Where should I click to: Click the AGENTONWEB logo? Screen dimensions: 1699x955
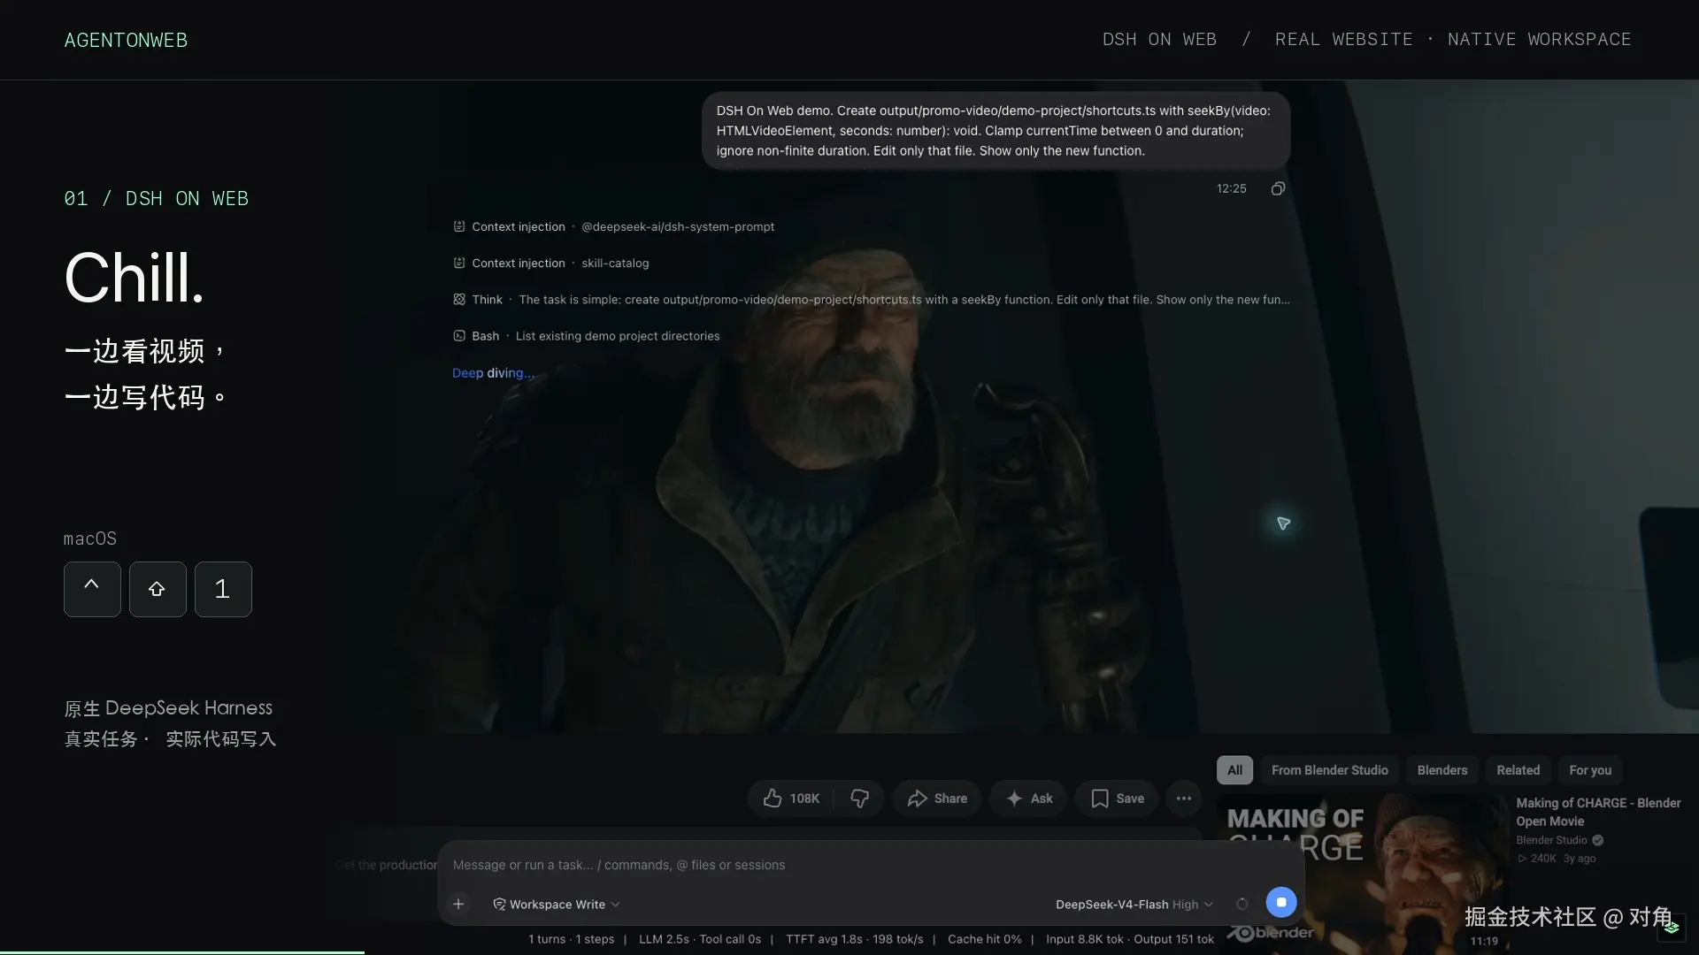coord(126,40)
